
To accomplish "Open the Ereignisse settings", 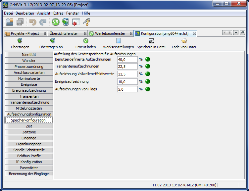I will pyautogui.click(x=29, y=84).
